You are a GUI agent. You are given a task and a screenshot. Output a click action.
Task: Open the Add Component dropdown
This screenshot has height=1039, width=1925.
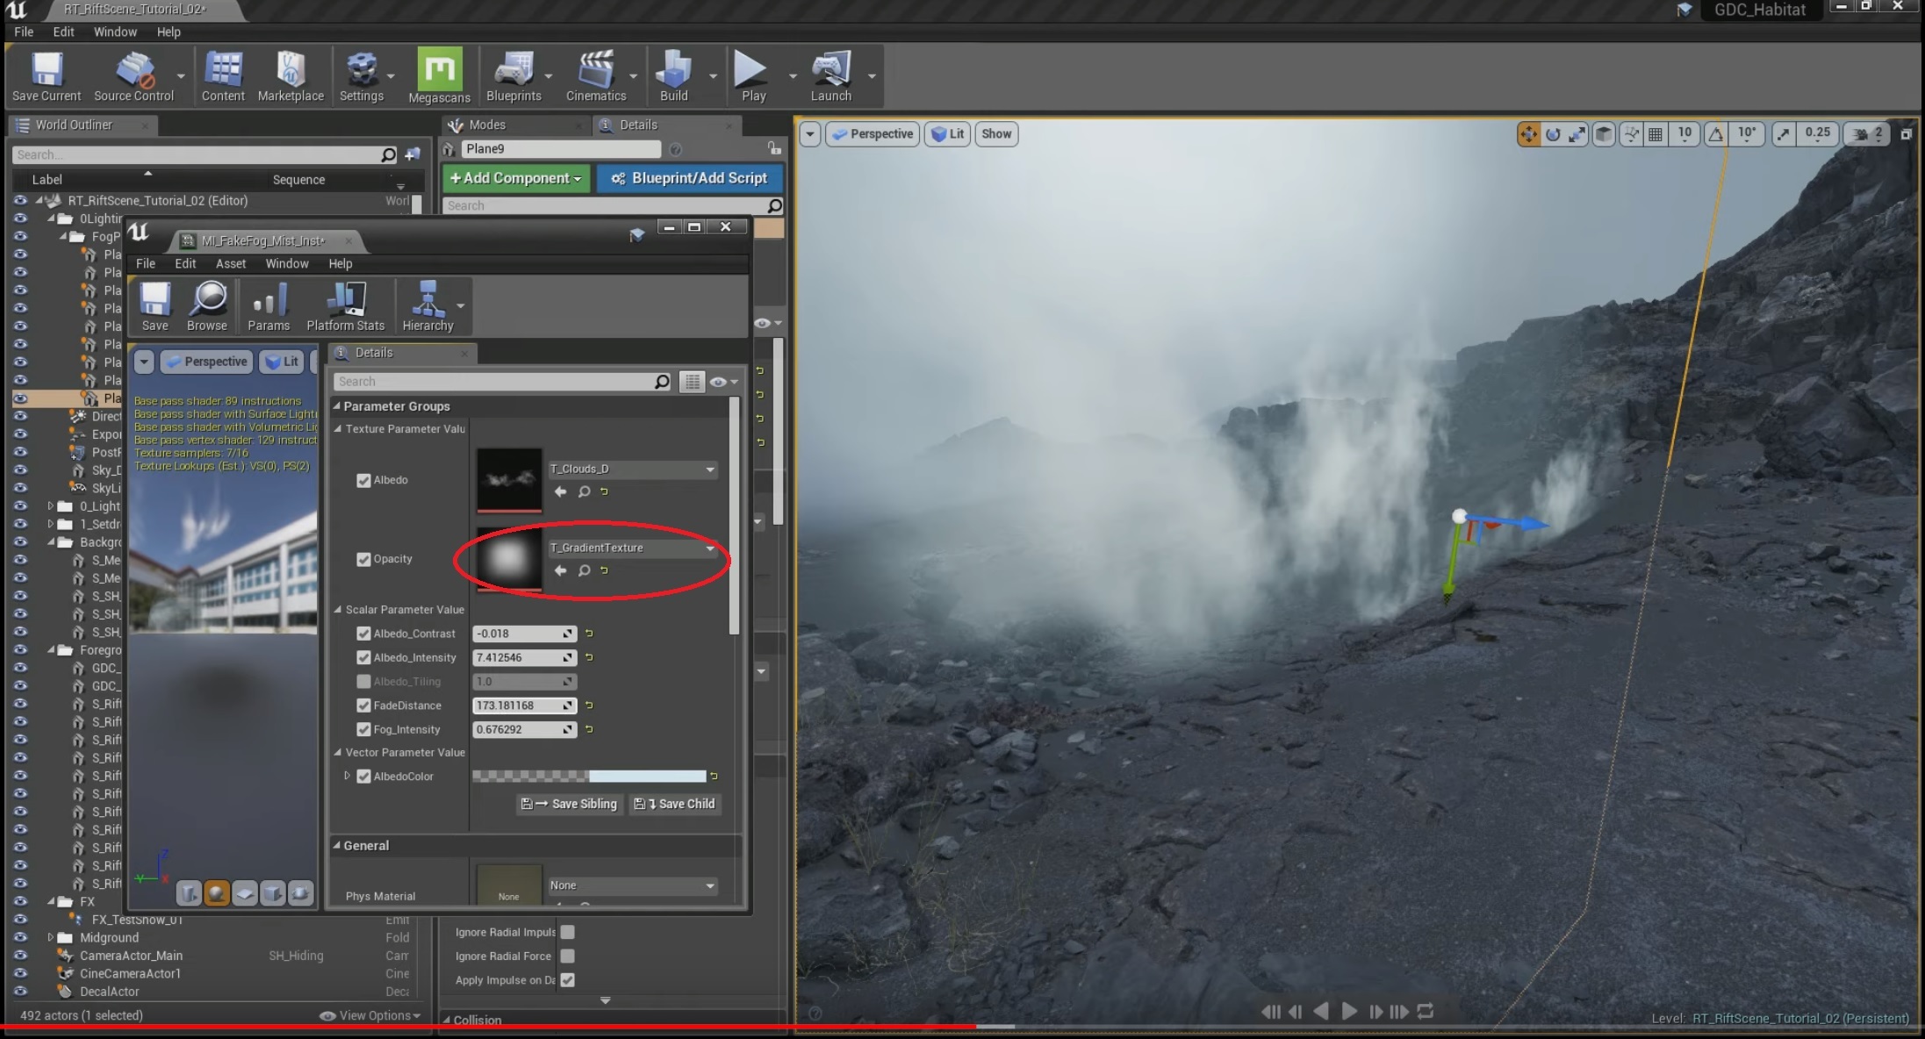click(x=515, y=178)
